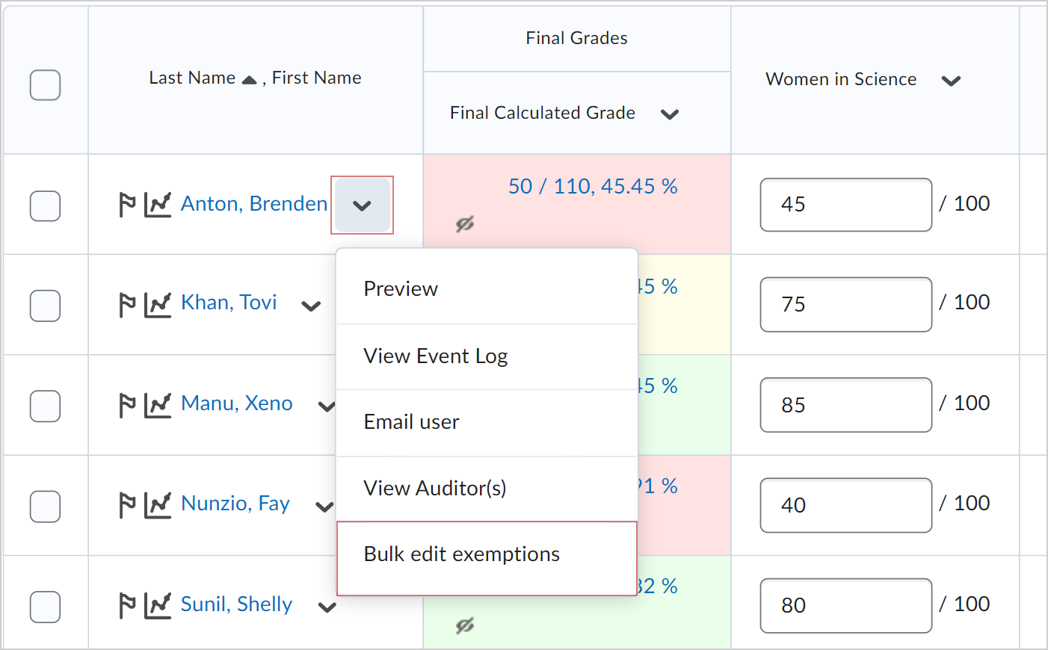Select View Event Log menu entry
The image size is (1048, 650).
[435, 356]
